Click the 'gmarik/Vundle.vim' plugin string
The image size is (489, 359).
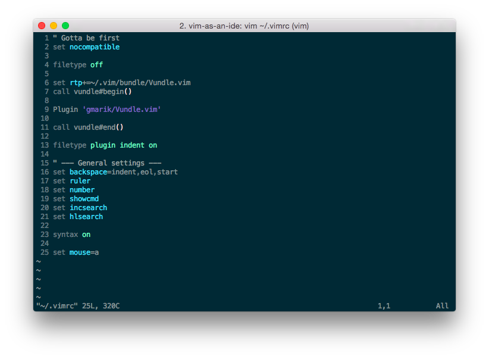121,110
